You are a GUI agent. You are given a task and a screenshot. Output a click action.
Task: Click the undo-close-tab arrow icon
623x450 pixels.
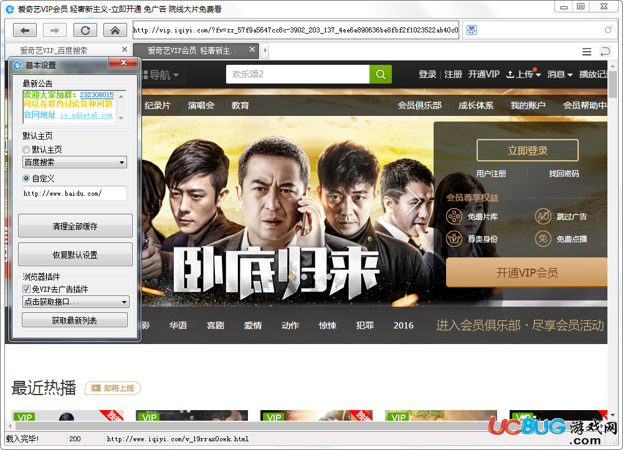pyautogui.click(x=605, y=52)
